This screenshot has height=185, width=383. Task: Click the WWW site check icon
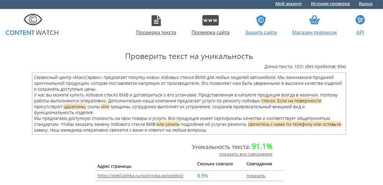[x=210, y=20]
